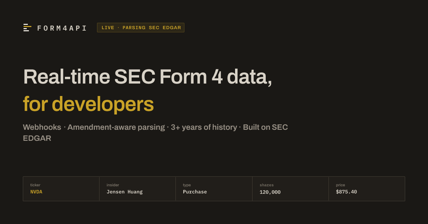Click the gold 'for developers' heading
The width and height of the screenshot is (428, 224).
point(88,104)
